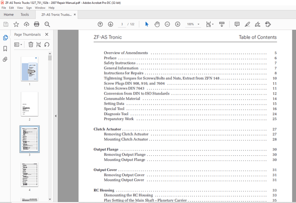
Task: Click 'Diagnosis Tool' contents entry
Action: tap(116, 114)
